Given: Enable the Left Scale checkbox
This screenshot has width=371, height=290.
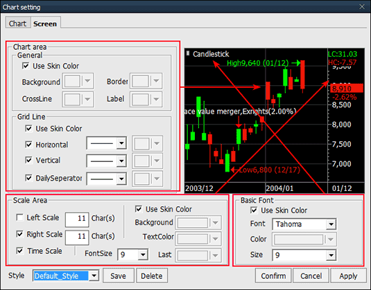Looking at the screenshot, I should click(19, 217).
